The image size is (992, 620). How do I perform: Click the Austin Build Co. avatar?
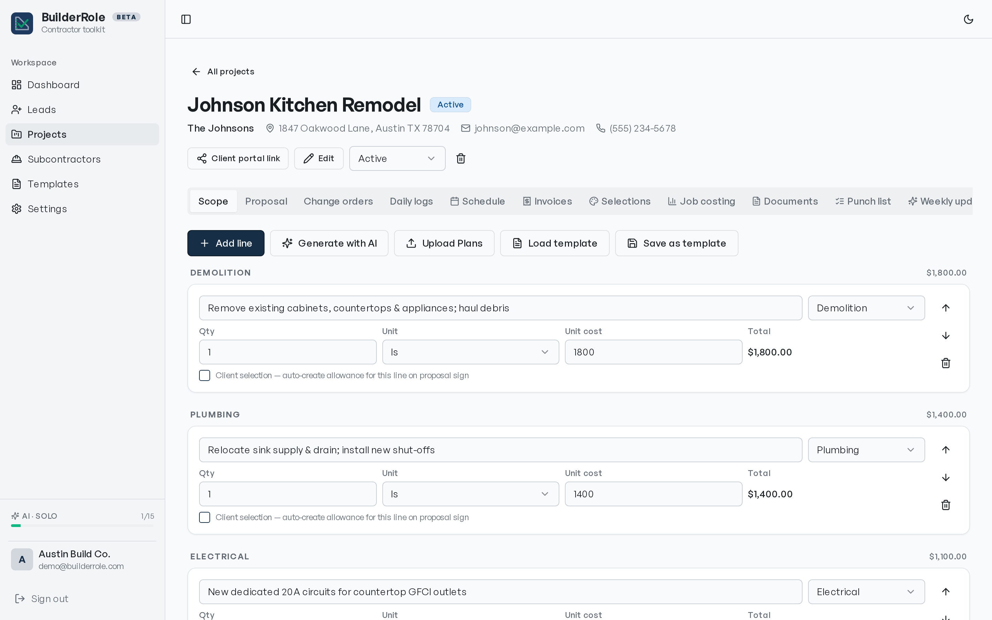[x=22, y=559]
